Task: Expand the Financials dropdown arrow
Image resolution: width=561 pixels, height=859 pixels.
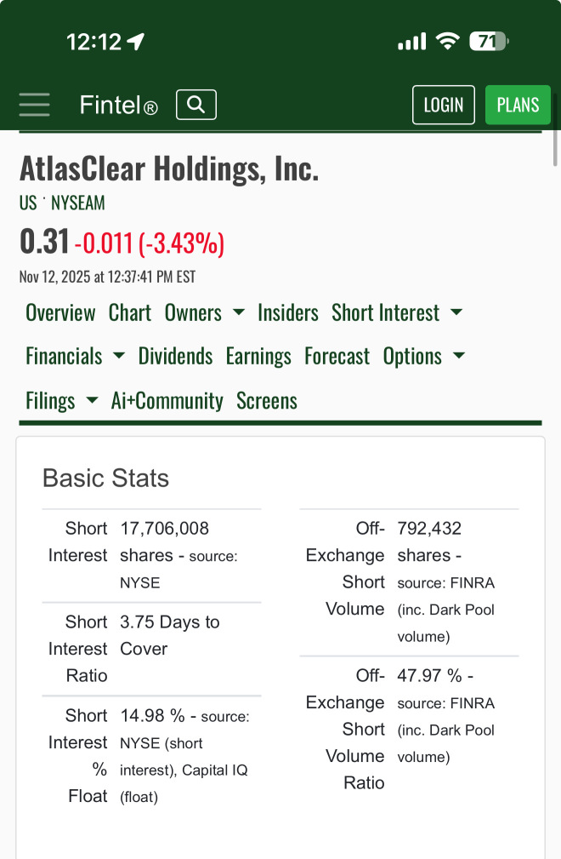Action: click(x=119, y=356)
